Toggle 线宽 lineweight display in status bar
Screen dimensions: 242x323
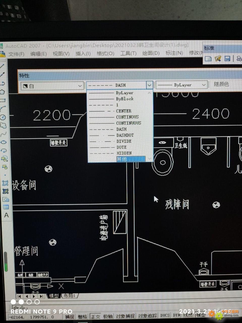(x=188, y=315)
